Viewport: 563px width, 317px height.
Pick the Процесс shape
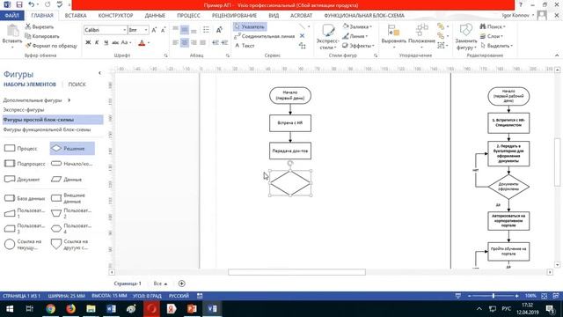click(x=21, y=149)
